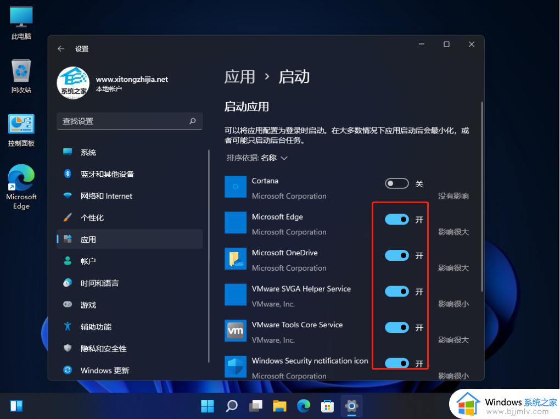Select 应用 in the sidebar

tap(130, 239)
